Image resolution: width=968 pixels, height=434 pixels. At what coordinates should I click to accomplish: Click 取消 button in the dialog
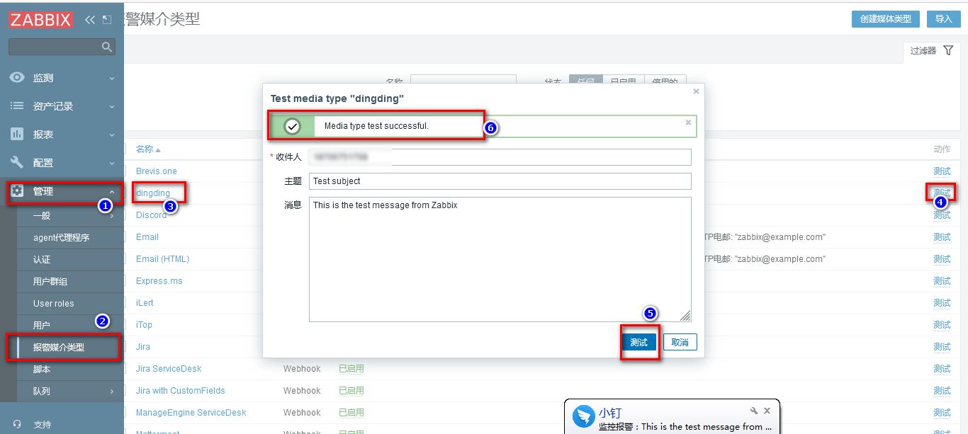tap(680, 342)
